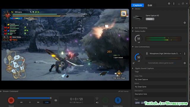The image size is (190, 107).
Task: Open Live Commentary settings gear
Action: [x=185, y=63]
